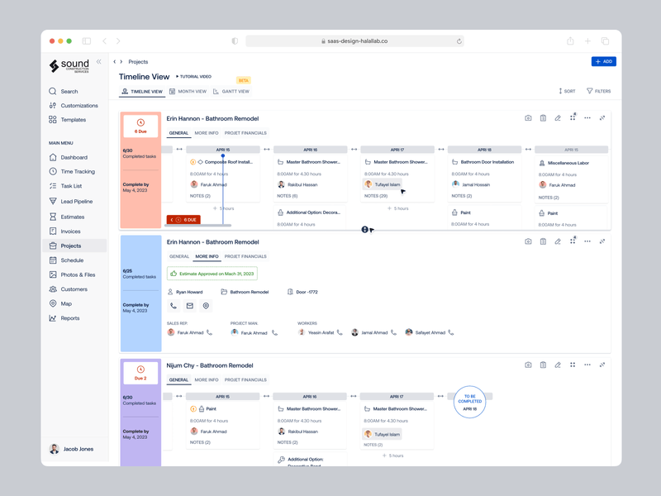Click the TO BE COMPLETED APR 18 progress circle
Image resolution: width=661 pixels, height=496 pixels.
(469, 403)
